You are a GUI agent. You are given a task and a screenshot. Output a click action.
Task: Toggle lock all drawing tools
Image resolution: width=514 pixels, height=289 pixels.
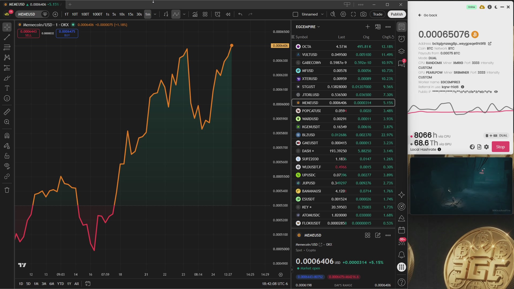point(7,156)
